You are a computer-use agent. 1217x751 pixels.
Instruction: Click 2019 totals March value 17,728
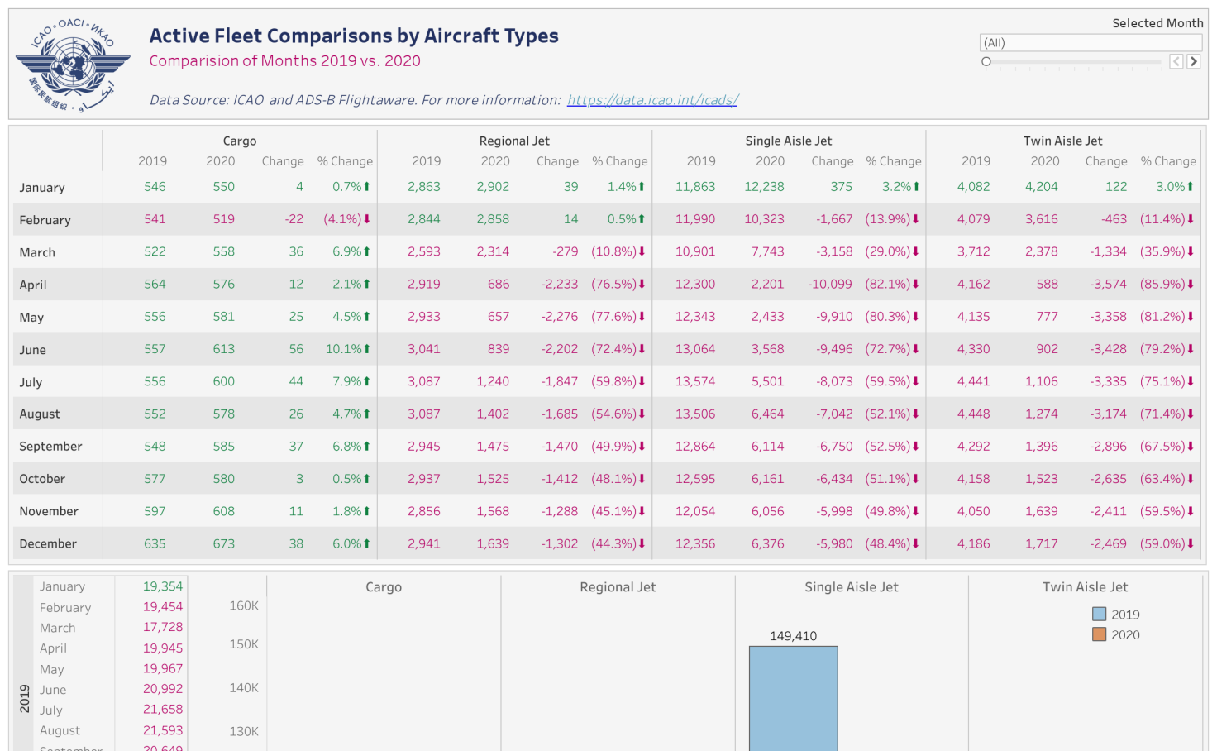[163, 628]
